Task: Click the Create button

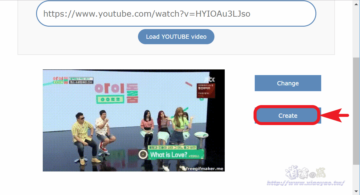Action: (288, 115)
